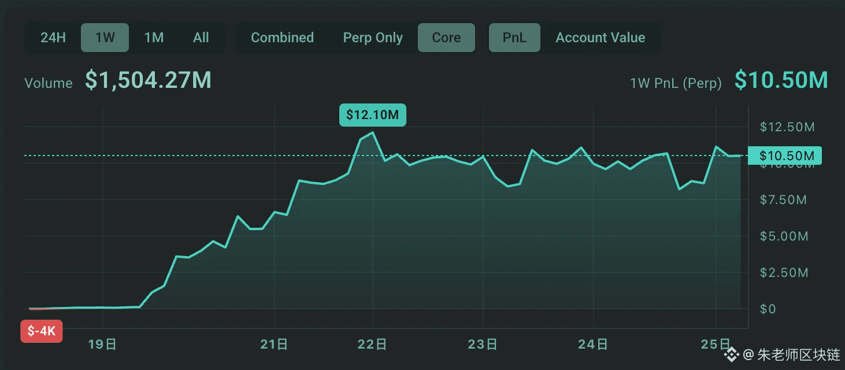
Task: Select the 24H time range
Action: pos(53,38)
